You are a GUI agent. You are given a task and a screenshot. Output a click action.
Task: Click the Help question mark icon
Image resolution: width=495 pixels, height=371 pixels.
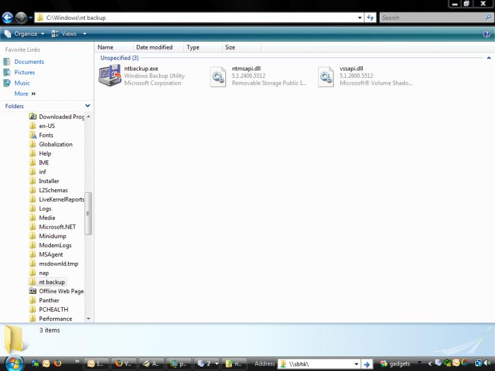(x=487, y=34)
